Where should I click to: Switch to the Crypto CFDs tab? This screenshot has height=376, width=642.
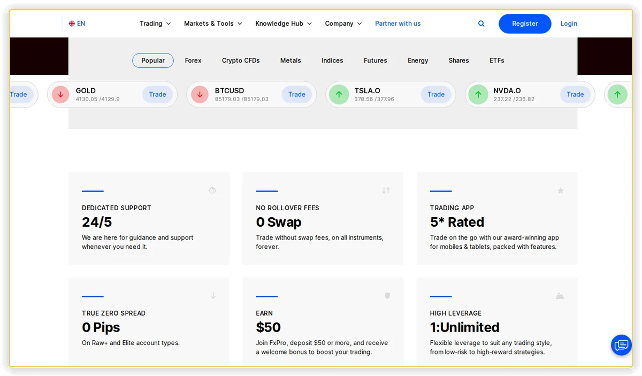(x=241, y=60)
